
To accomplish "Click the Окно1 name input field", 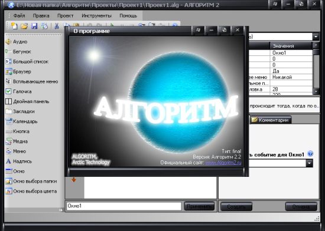I will 124,206.
